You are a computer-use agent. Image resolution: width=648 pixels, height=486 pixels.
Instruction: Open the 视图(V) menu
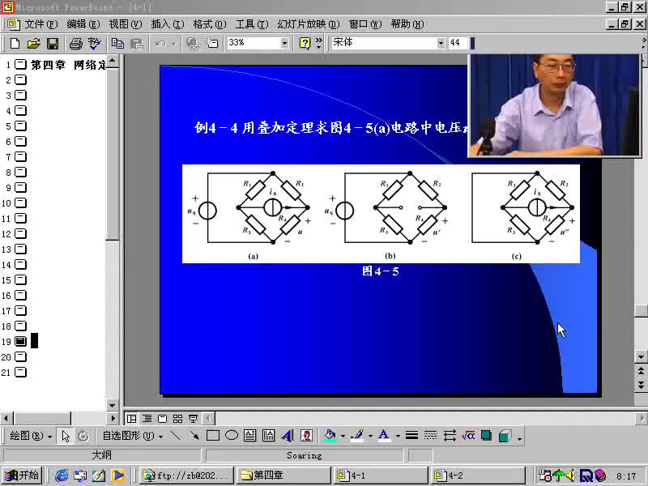126,24
